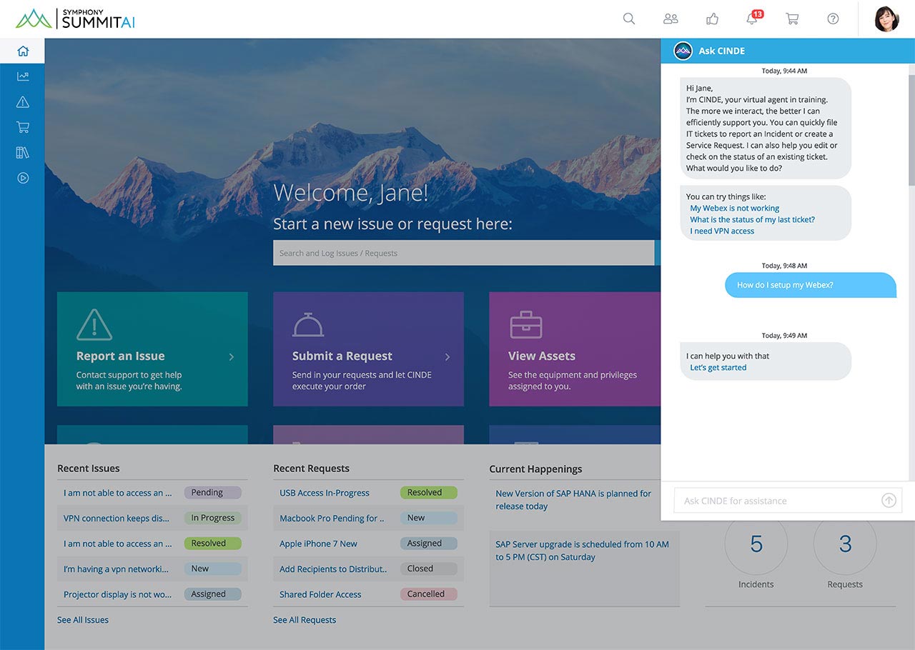Click 'What is the status of my last ticket?'
The height and width of the screenshot is (650, 915).
click(752, 219)
